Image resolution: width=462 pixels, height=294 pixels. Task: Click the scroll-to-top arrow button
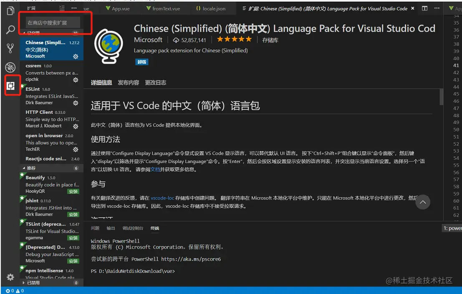coord(423,202)
